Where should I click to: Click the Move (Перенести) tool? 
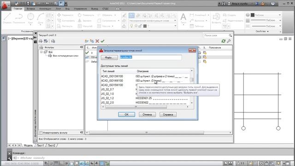click(x=65, y=15)
